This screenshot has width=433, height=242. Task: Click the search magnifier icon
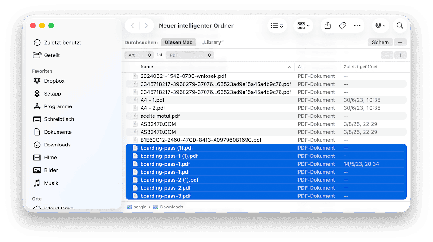tap(400, 25)
